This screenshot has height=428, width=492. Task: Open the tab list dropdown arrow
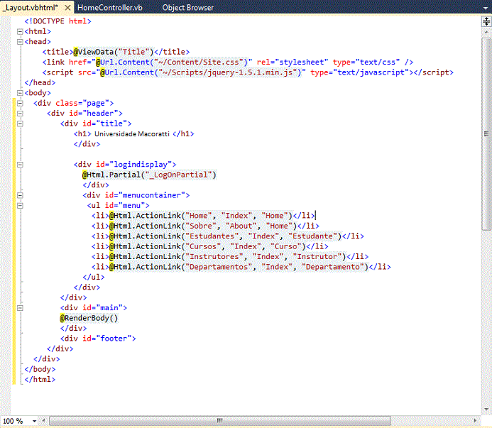(x=486, y=8)
